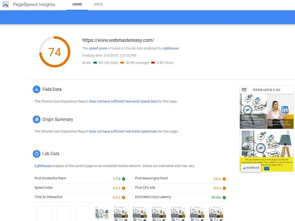
Task: Click the 20 ms value
Action: pyautogui.click(x=216, y=197)
